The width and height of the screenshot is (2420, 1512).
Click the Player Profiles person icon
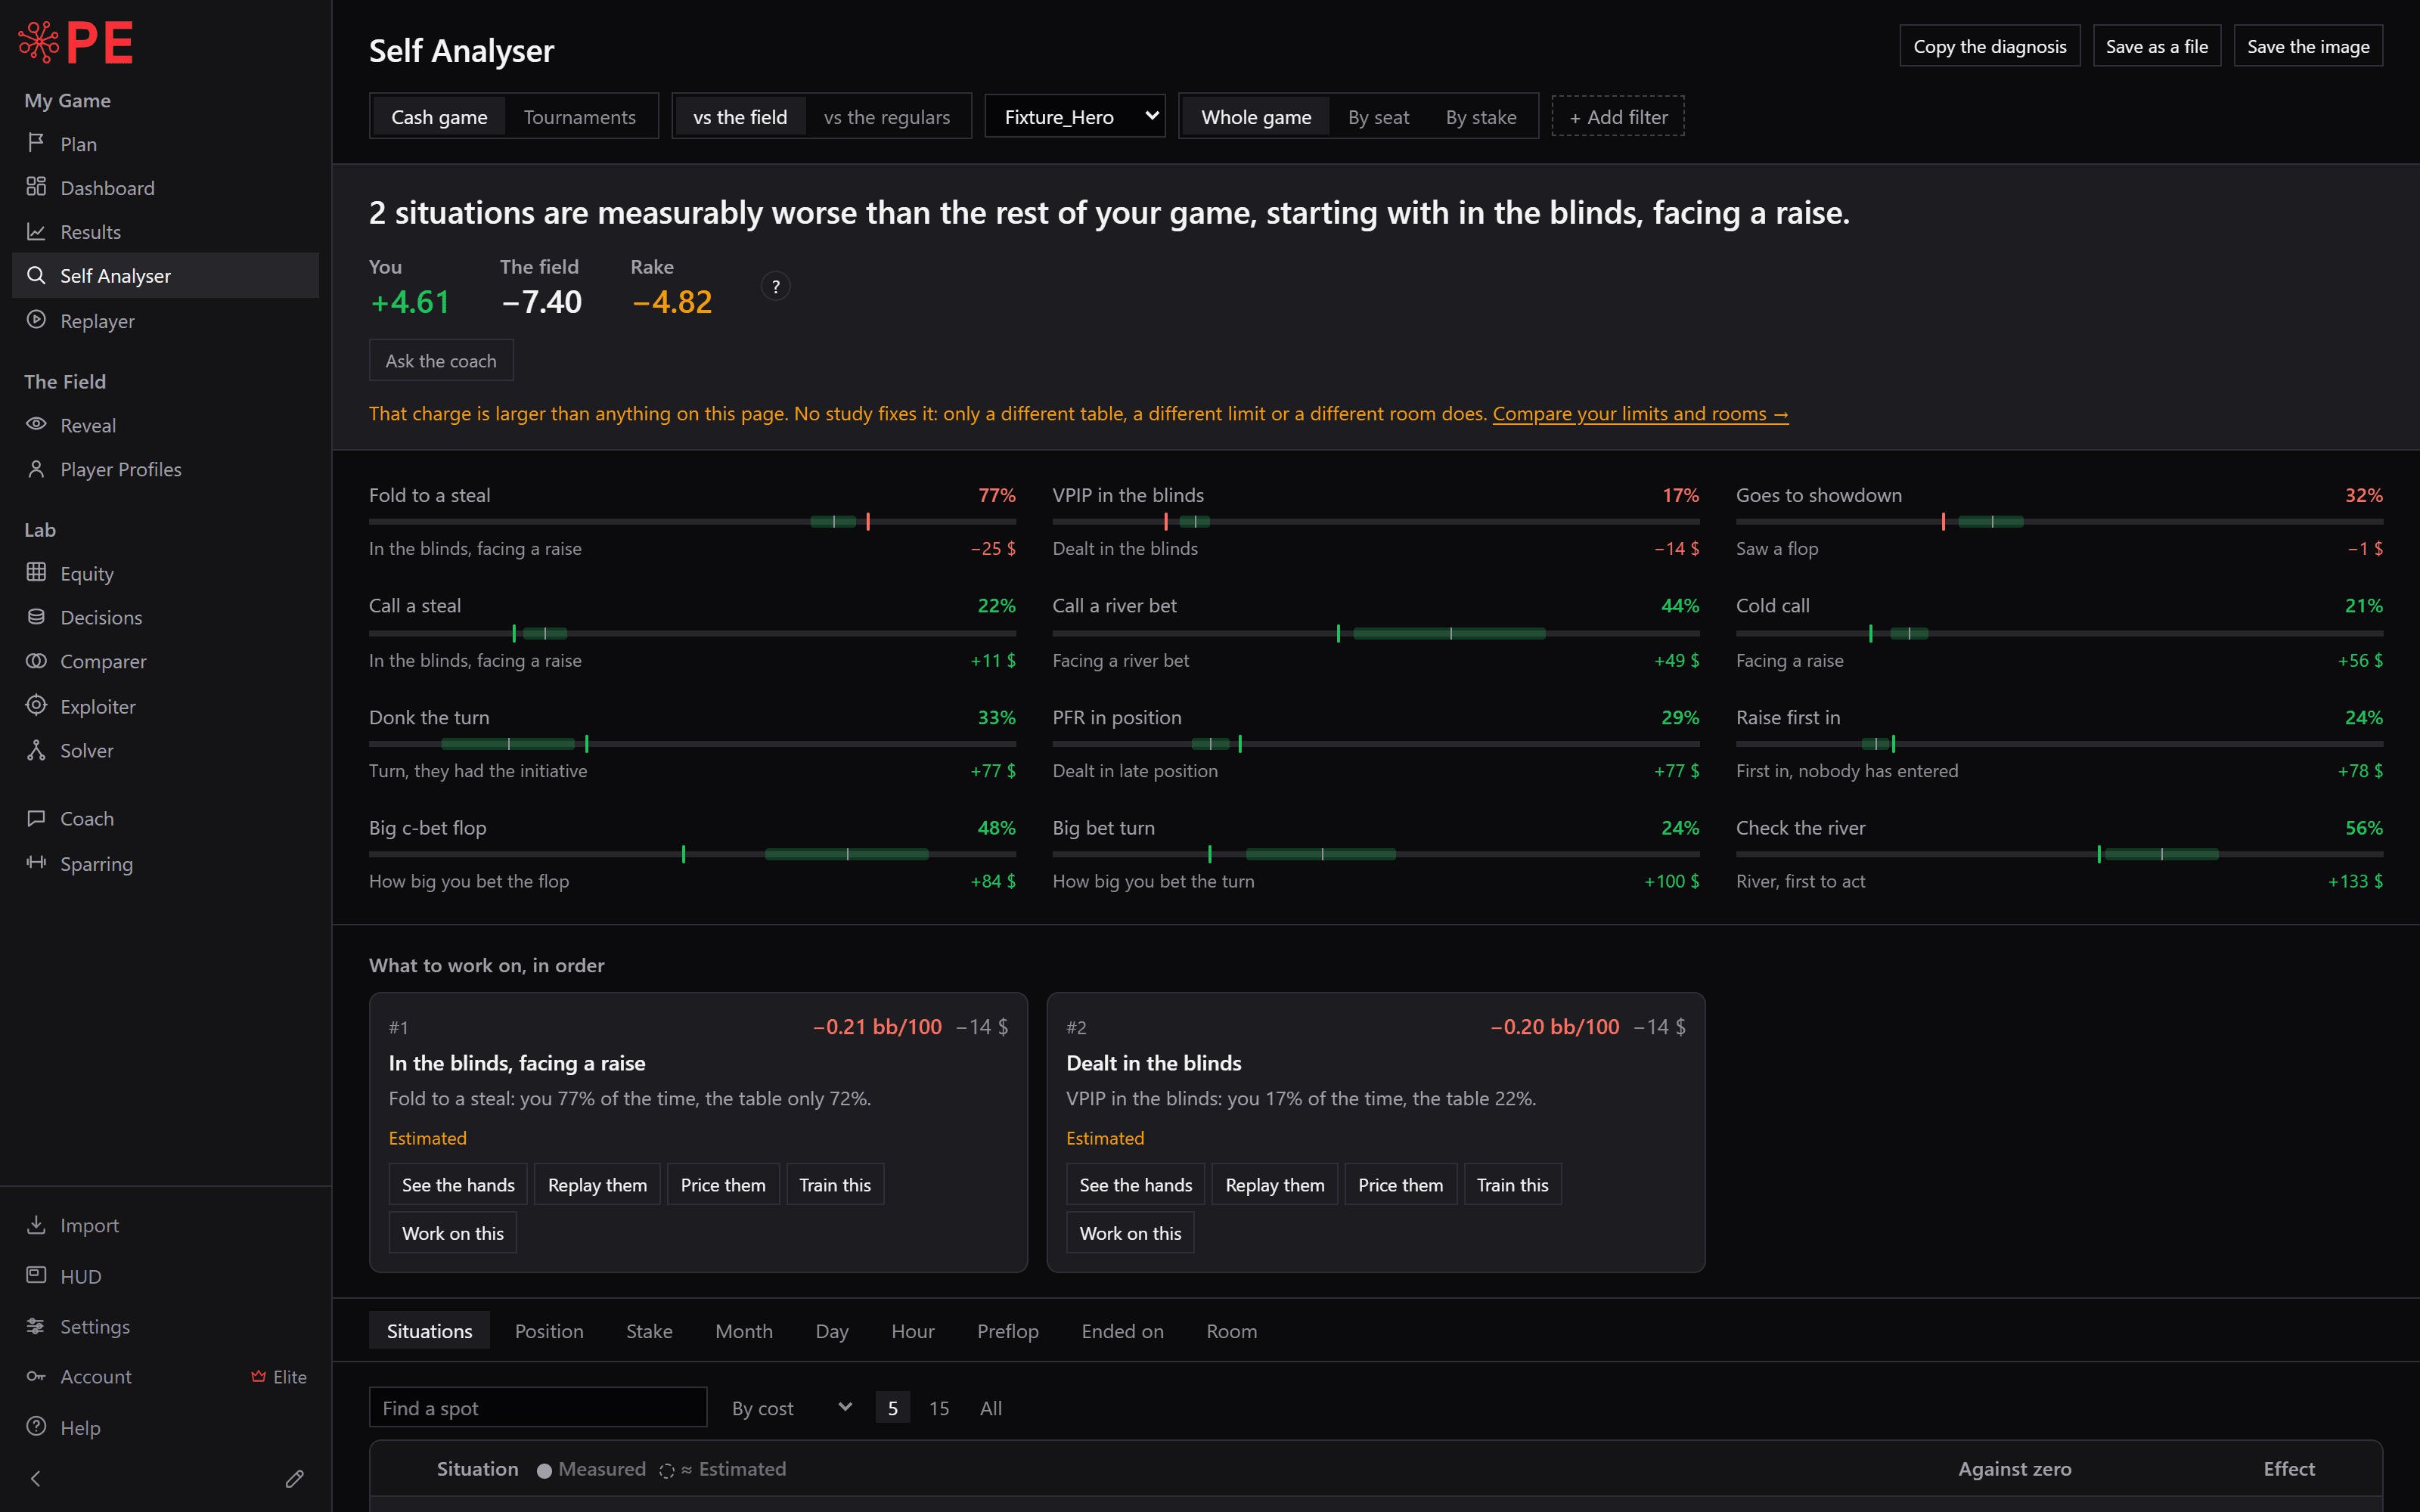36,468
